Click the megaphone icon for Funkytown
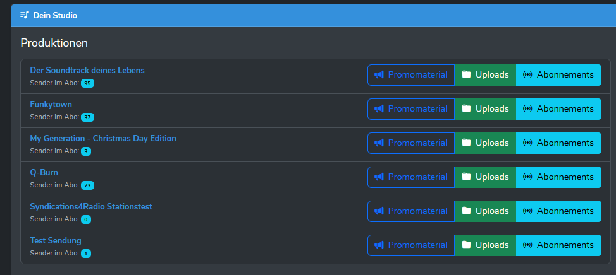The width and height of the screenshot is (616, 275). pos(379,109)
